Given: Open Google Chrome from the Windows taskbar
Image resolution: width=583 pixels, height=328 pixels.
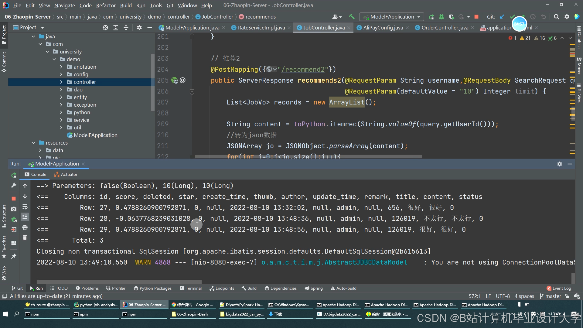Looking at the screenshot, I should [192, 305].
